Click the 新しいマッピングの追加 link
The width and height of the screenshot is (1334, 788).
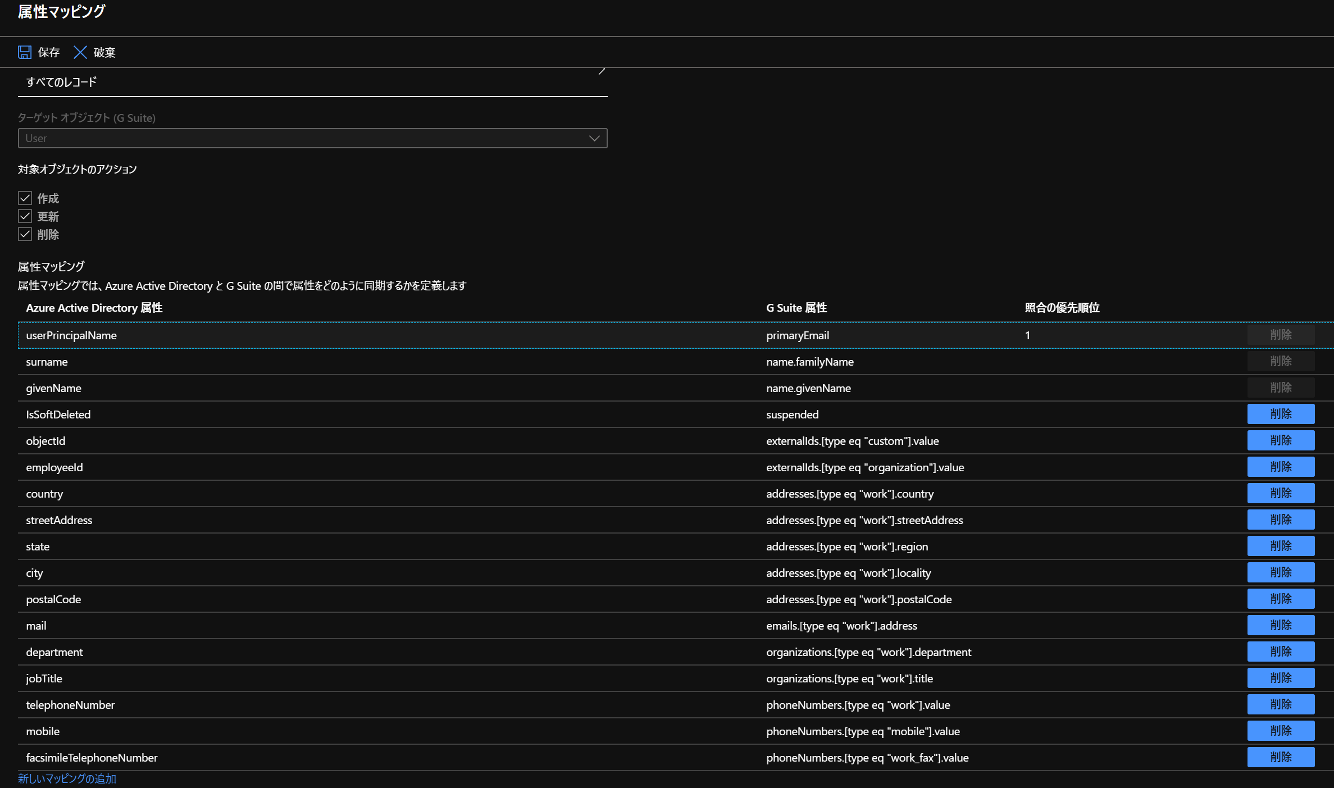coord(67,778)
